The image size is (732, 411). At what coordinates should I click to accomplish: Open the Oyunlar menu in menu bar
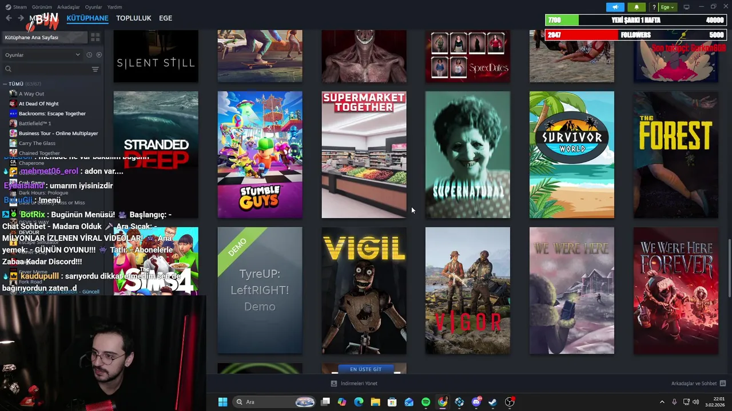coord(94,7)
